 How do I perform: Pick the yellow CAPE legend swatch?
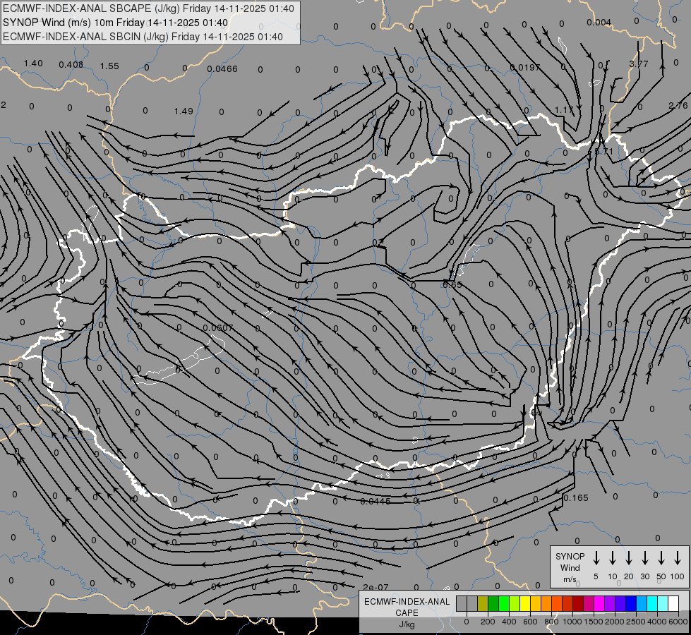pos(525,603)
